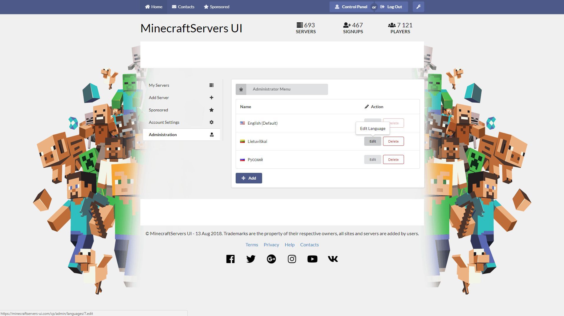Click the Twitter bird icon in footer
Screen dimensions: 564x316
pyautogui.click(x=251, y=259)
